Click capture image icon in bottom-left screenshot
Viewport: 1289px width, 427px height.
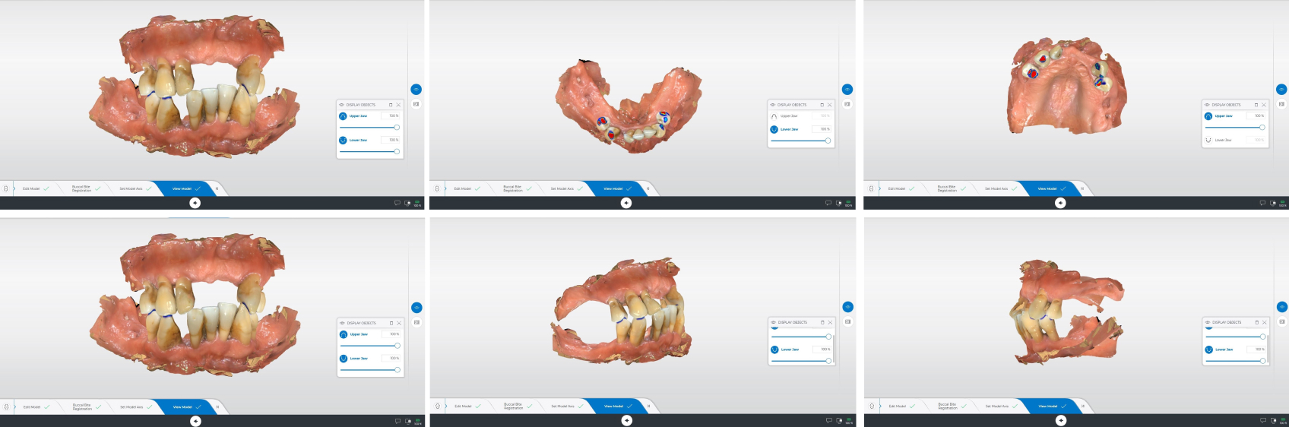click(x=416, y=322)
